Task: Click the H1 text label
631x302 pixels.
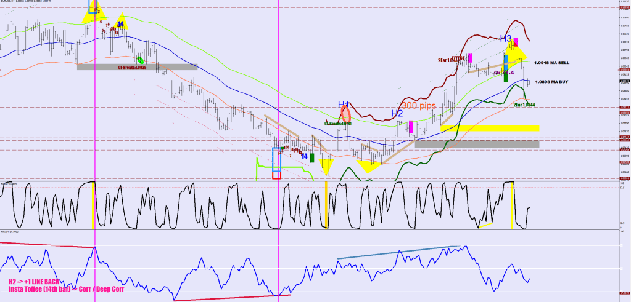Action: (x=344, y=105)
